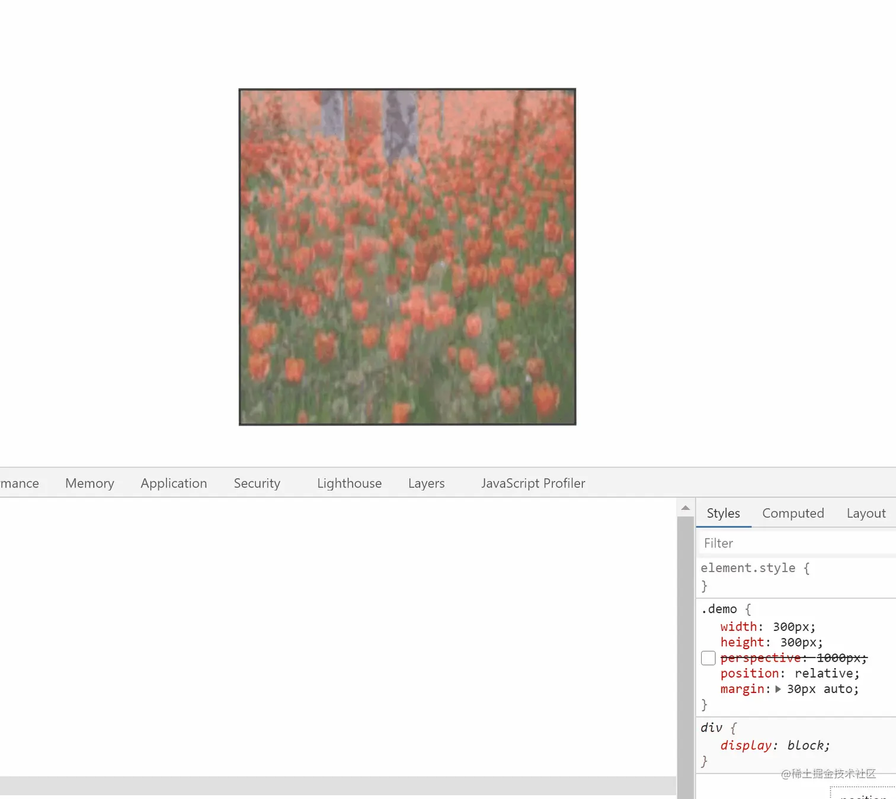This screenshot has width=896, height=799.
Task: Click the element.style rule selector
Action: (x=748, y=568)
